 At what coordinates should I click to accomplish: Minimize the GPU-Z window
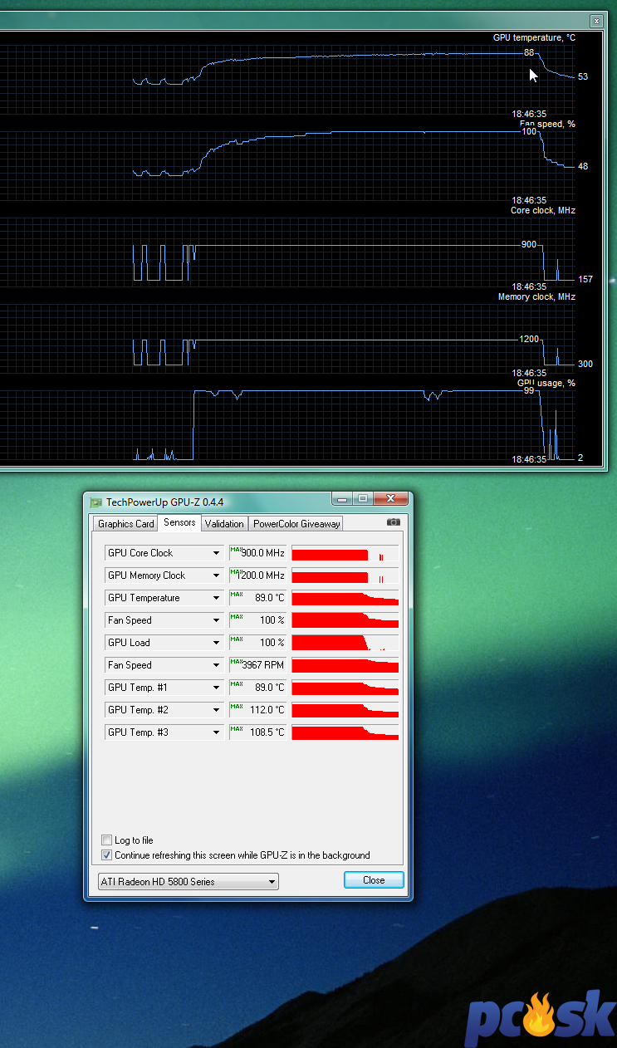pyautogui.click(x=342, y=499)
